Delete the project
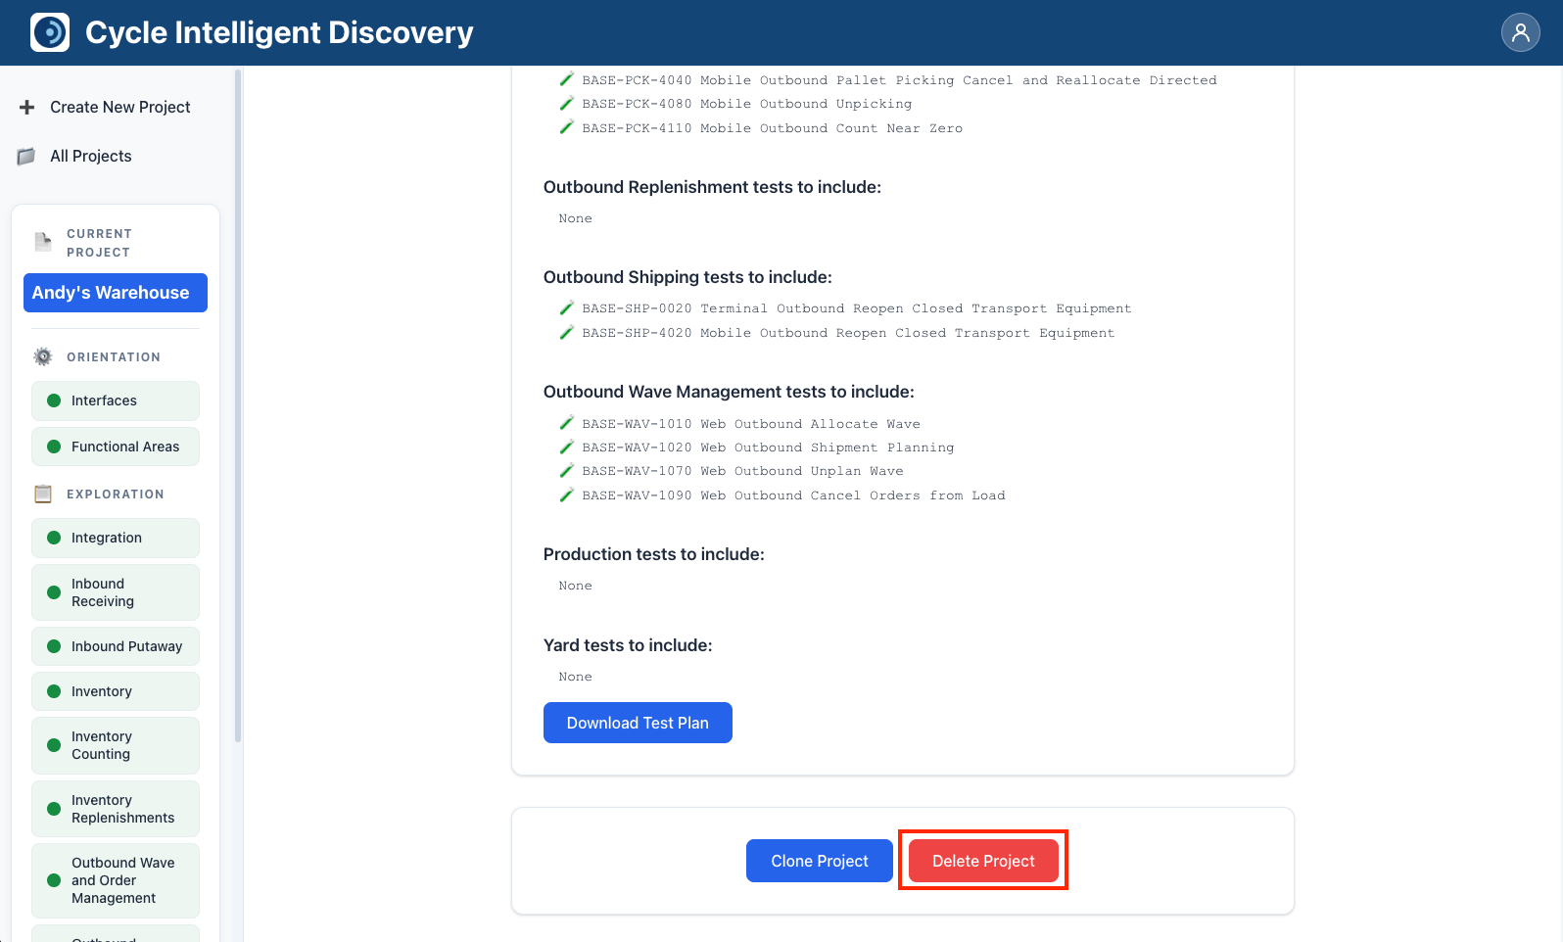The image size is (1563, 942). (983, 861)
